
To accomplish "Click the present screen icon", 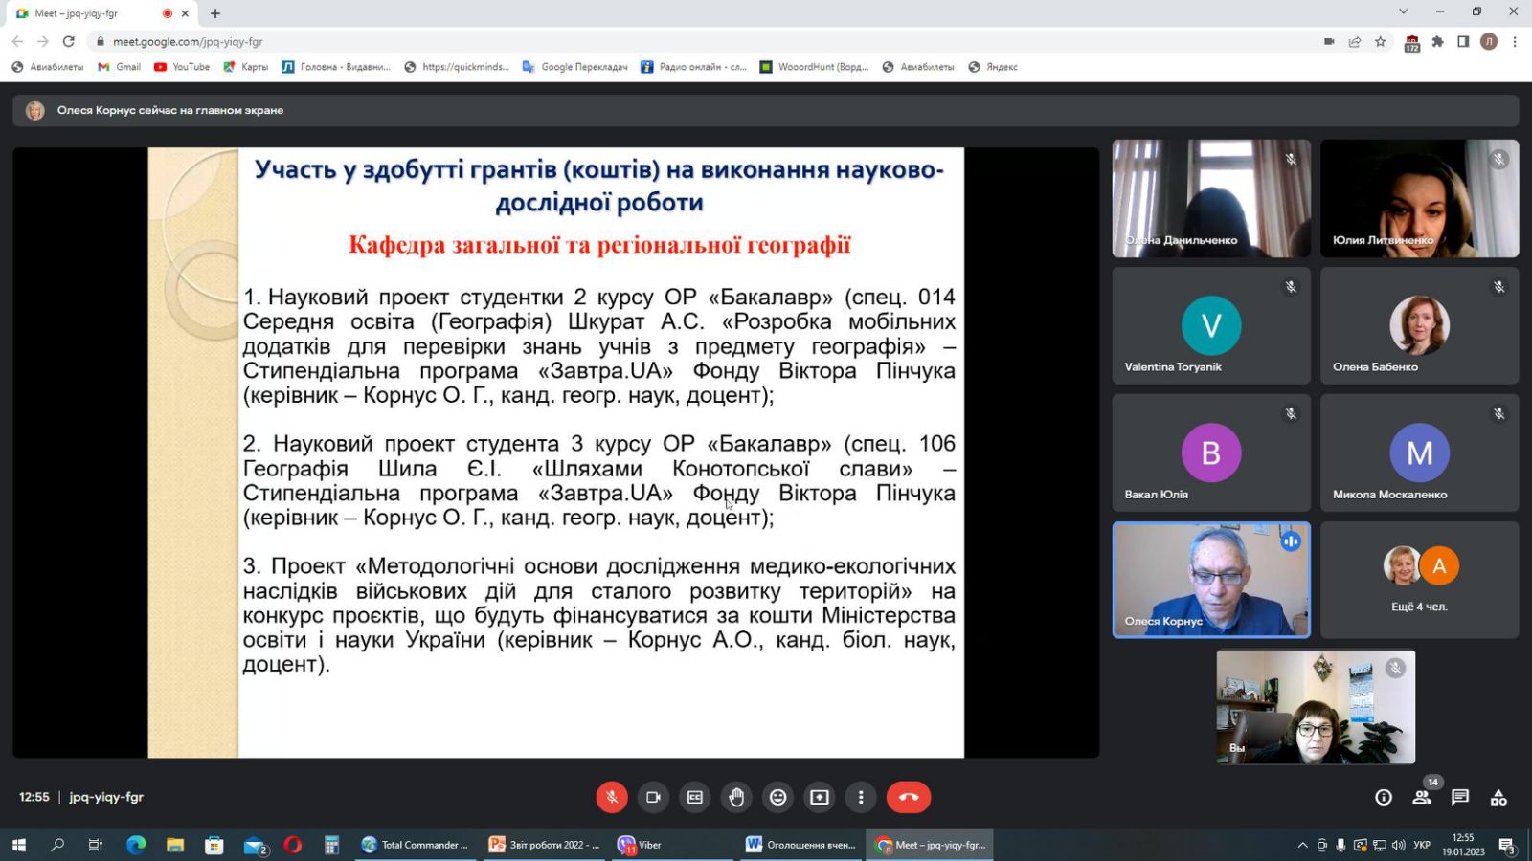I will tap(820, 797).
